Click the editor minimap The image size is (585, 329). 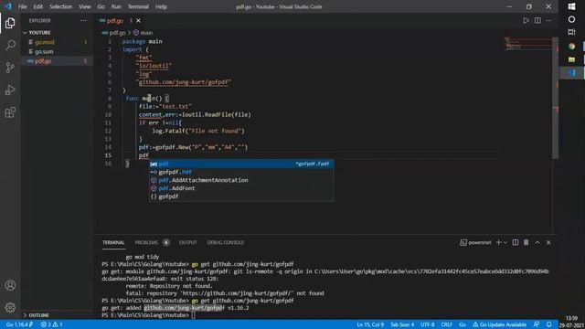(x=528, y=44)
